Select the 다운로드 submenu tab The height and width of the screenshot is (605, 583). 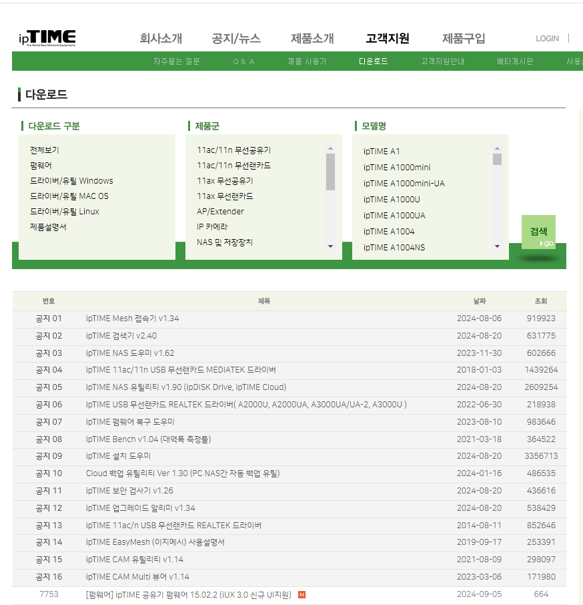[373, 61]
